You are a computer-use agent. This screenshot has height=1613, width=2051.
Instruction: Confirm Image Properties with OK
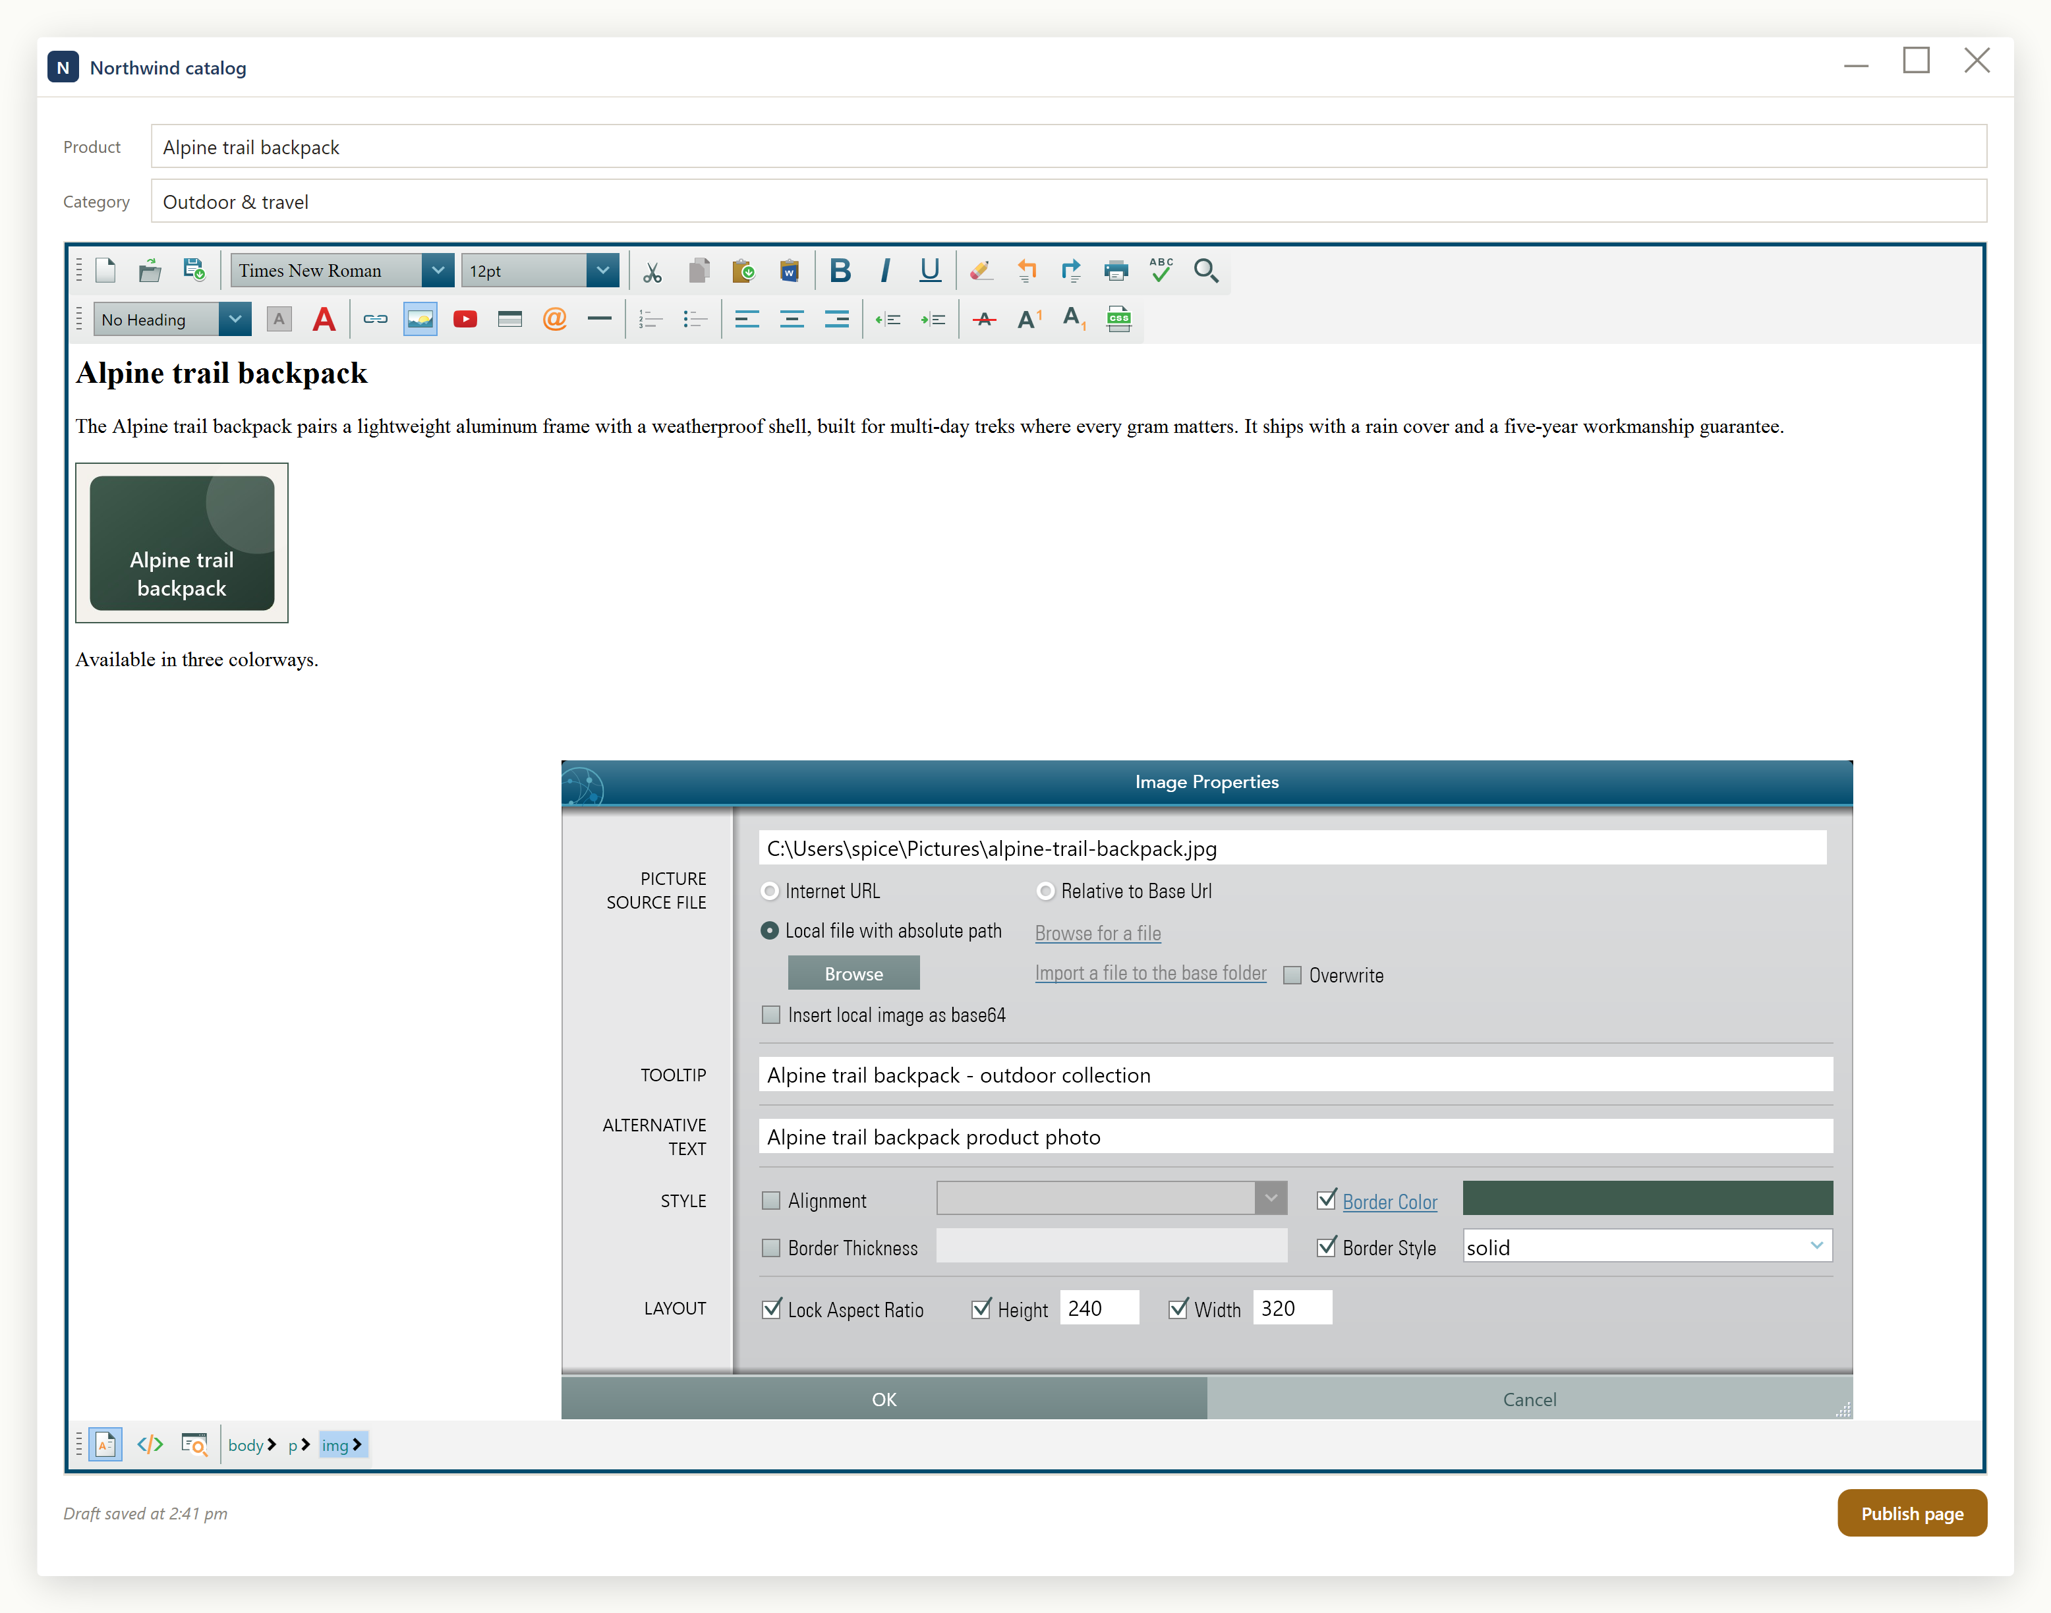(884, 1399)
